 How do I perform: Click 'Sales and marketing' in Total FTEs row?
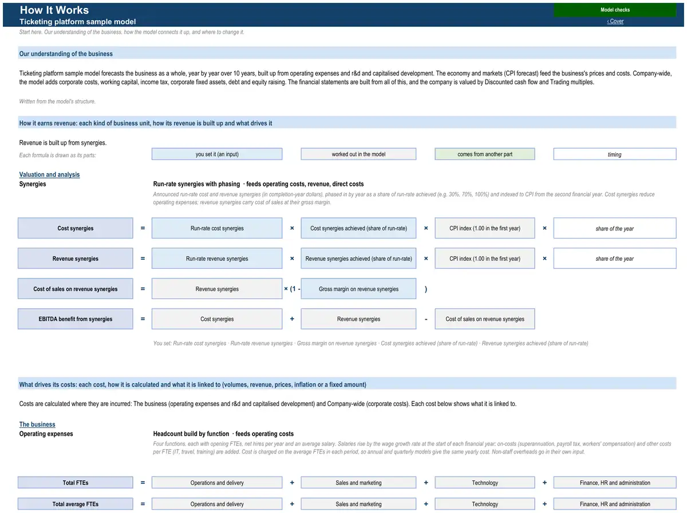click(358, 483)
